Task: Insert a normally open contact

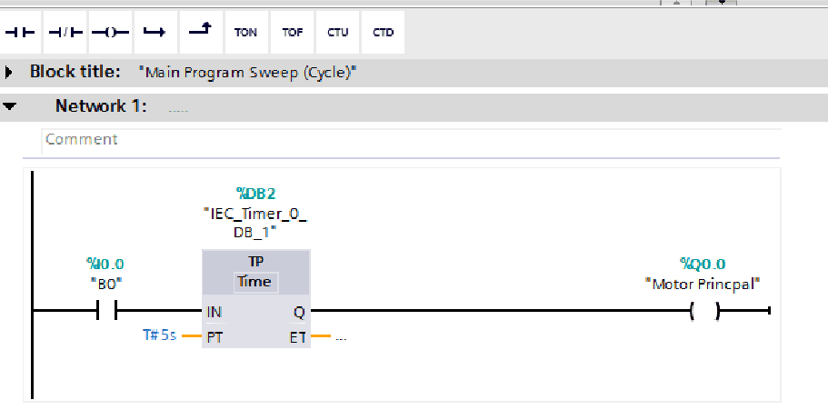Action: click(20, 32)
